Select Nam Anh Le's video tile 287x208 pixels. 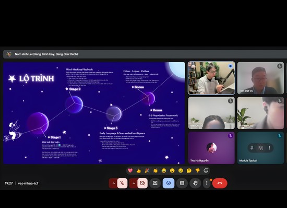[211, 78]
